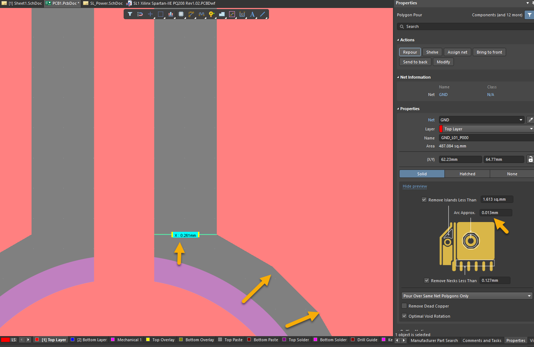Click the net picker eyedropper icon
This screenshot has height=347, width=534.
click(530, 120)
